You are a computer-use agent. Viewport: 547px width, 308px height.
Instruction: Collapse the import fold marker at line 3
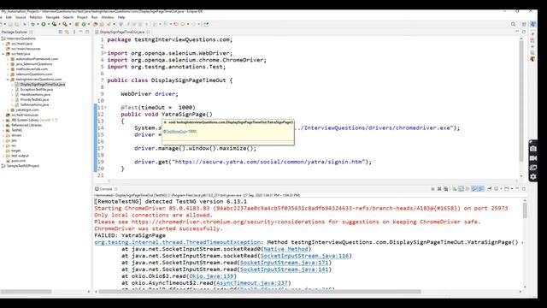pos(105,53)
